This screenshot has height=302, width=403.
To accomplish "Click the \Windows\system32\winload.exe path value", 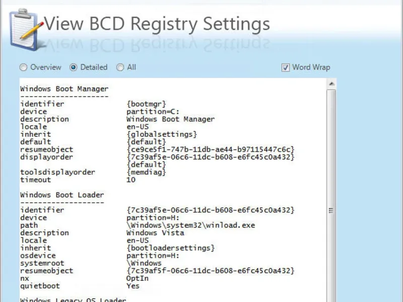I will [191, 225].
